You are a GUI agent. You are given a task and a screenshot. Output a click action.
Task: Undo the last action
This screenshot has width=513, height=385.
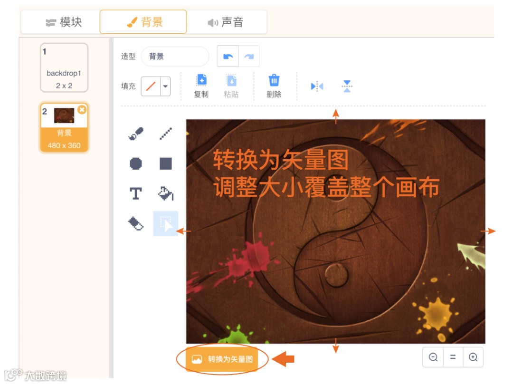[x=228, y=56]
